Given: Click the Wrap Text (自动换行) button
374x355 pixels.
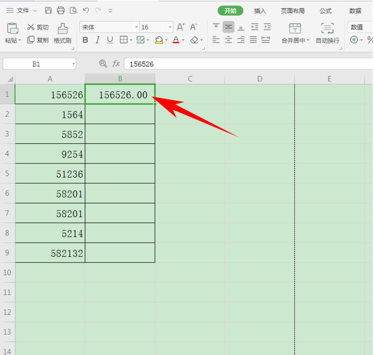Looking at the screenshot, I should (327, 33).
